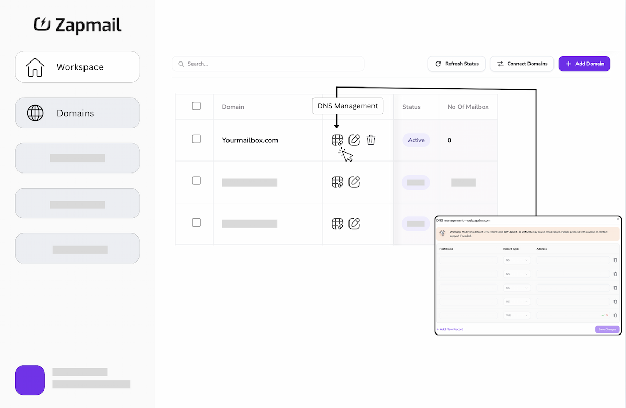Image resolution: width=626 pixels, height=408 pixels.
Task: Click the Host Name field of WR record
Action: click(468, 315)
